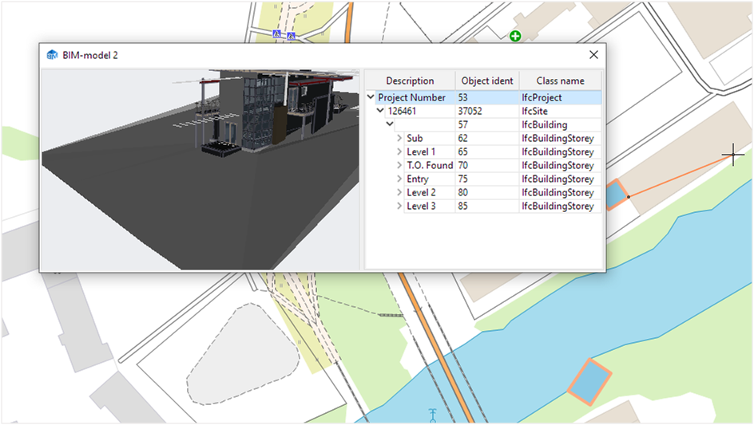The image size is (754, 425).
Task: Expand the Sub storey node
Action: coord(399,139)
